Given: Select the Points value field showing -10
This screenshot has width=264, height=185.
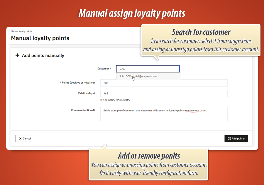Looking at the screenshot, I should (x=164, y=83).
